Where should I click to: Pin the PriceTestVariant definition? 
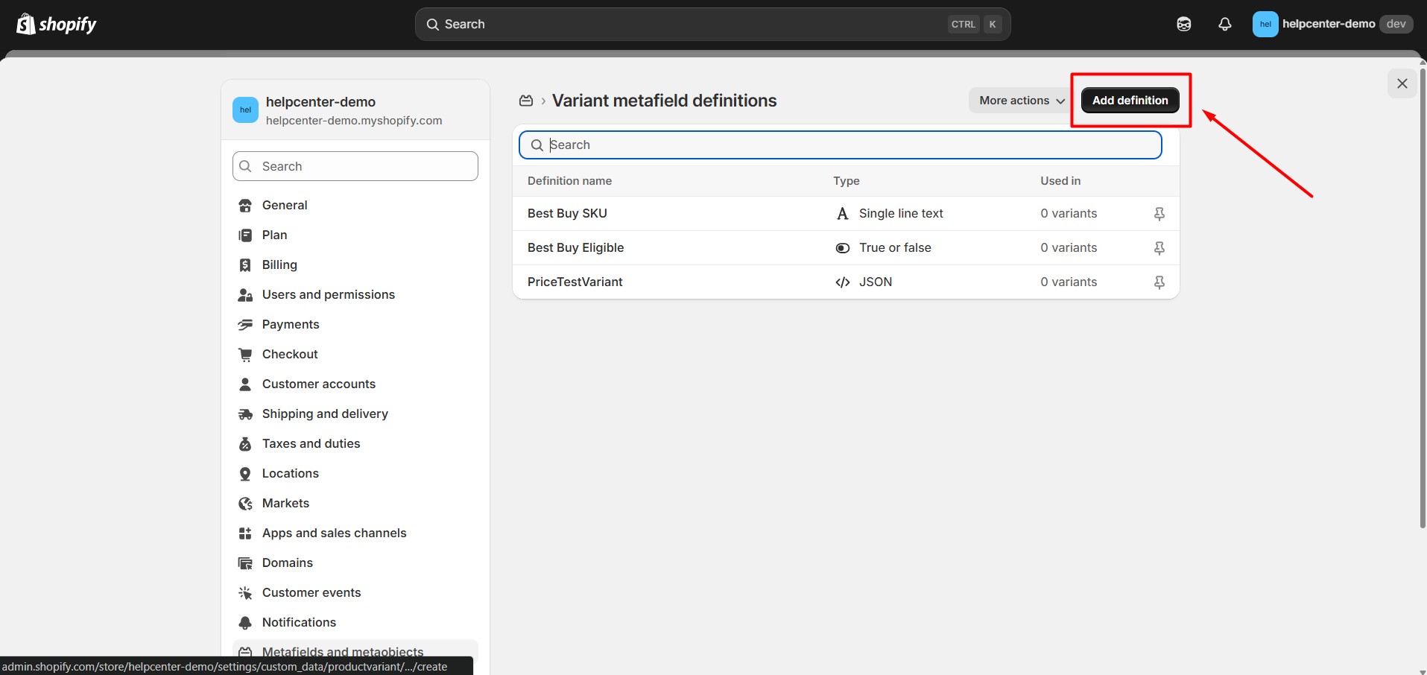(x=1159, y=282)
